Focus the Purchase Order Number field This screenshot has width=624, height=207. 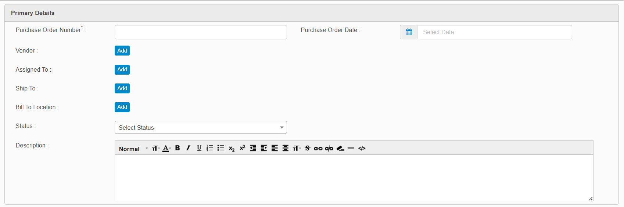(201, 32)
